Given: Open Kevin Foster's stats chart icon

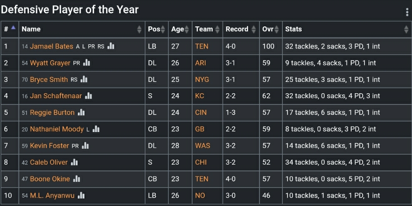Looking at the screenshot, I should click(85, 145).
